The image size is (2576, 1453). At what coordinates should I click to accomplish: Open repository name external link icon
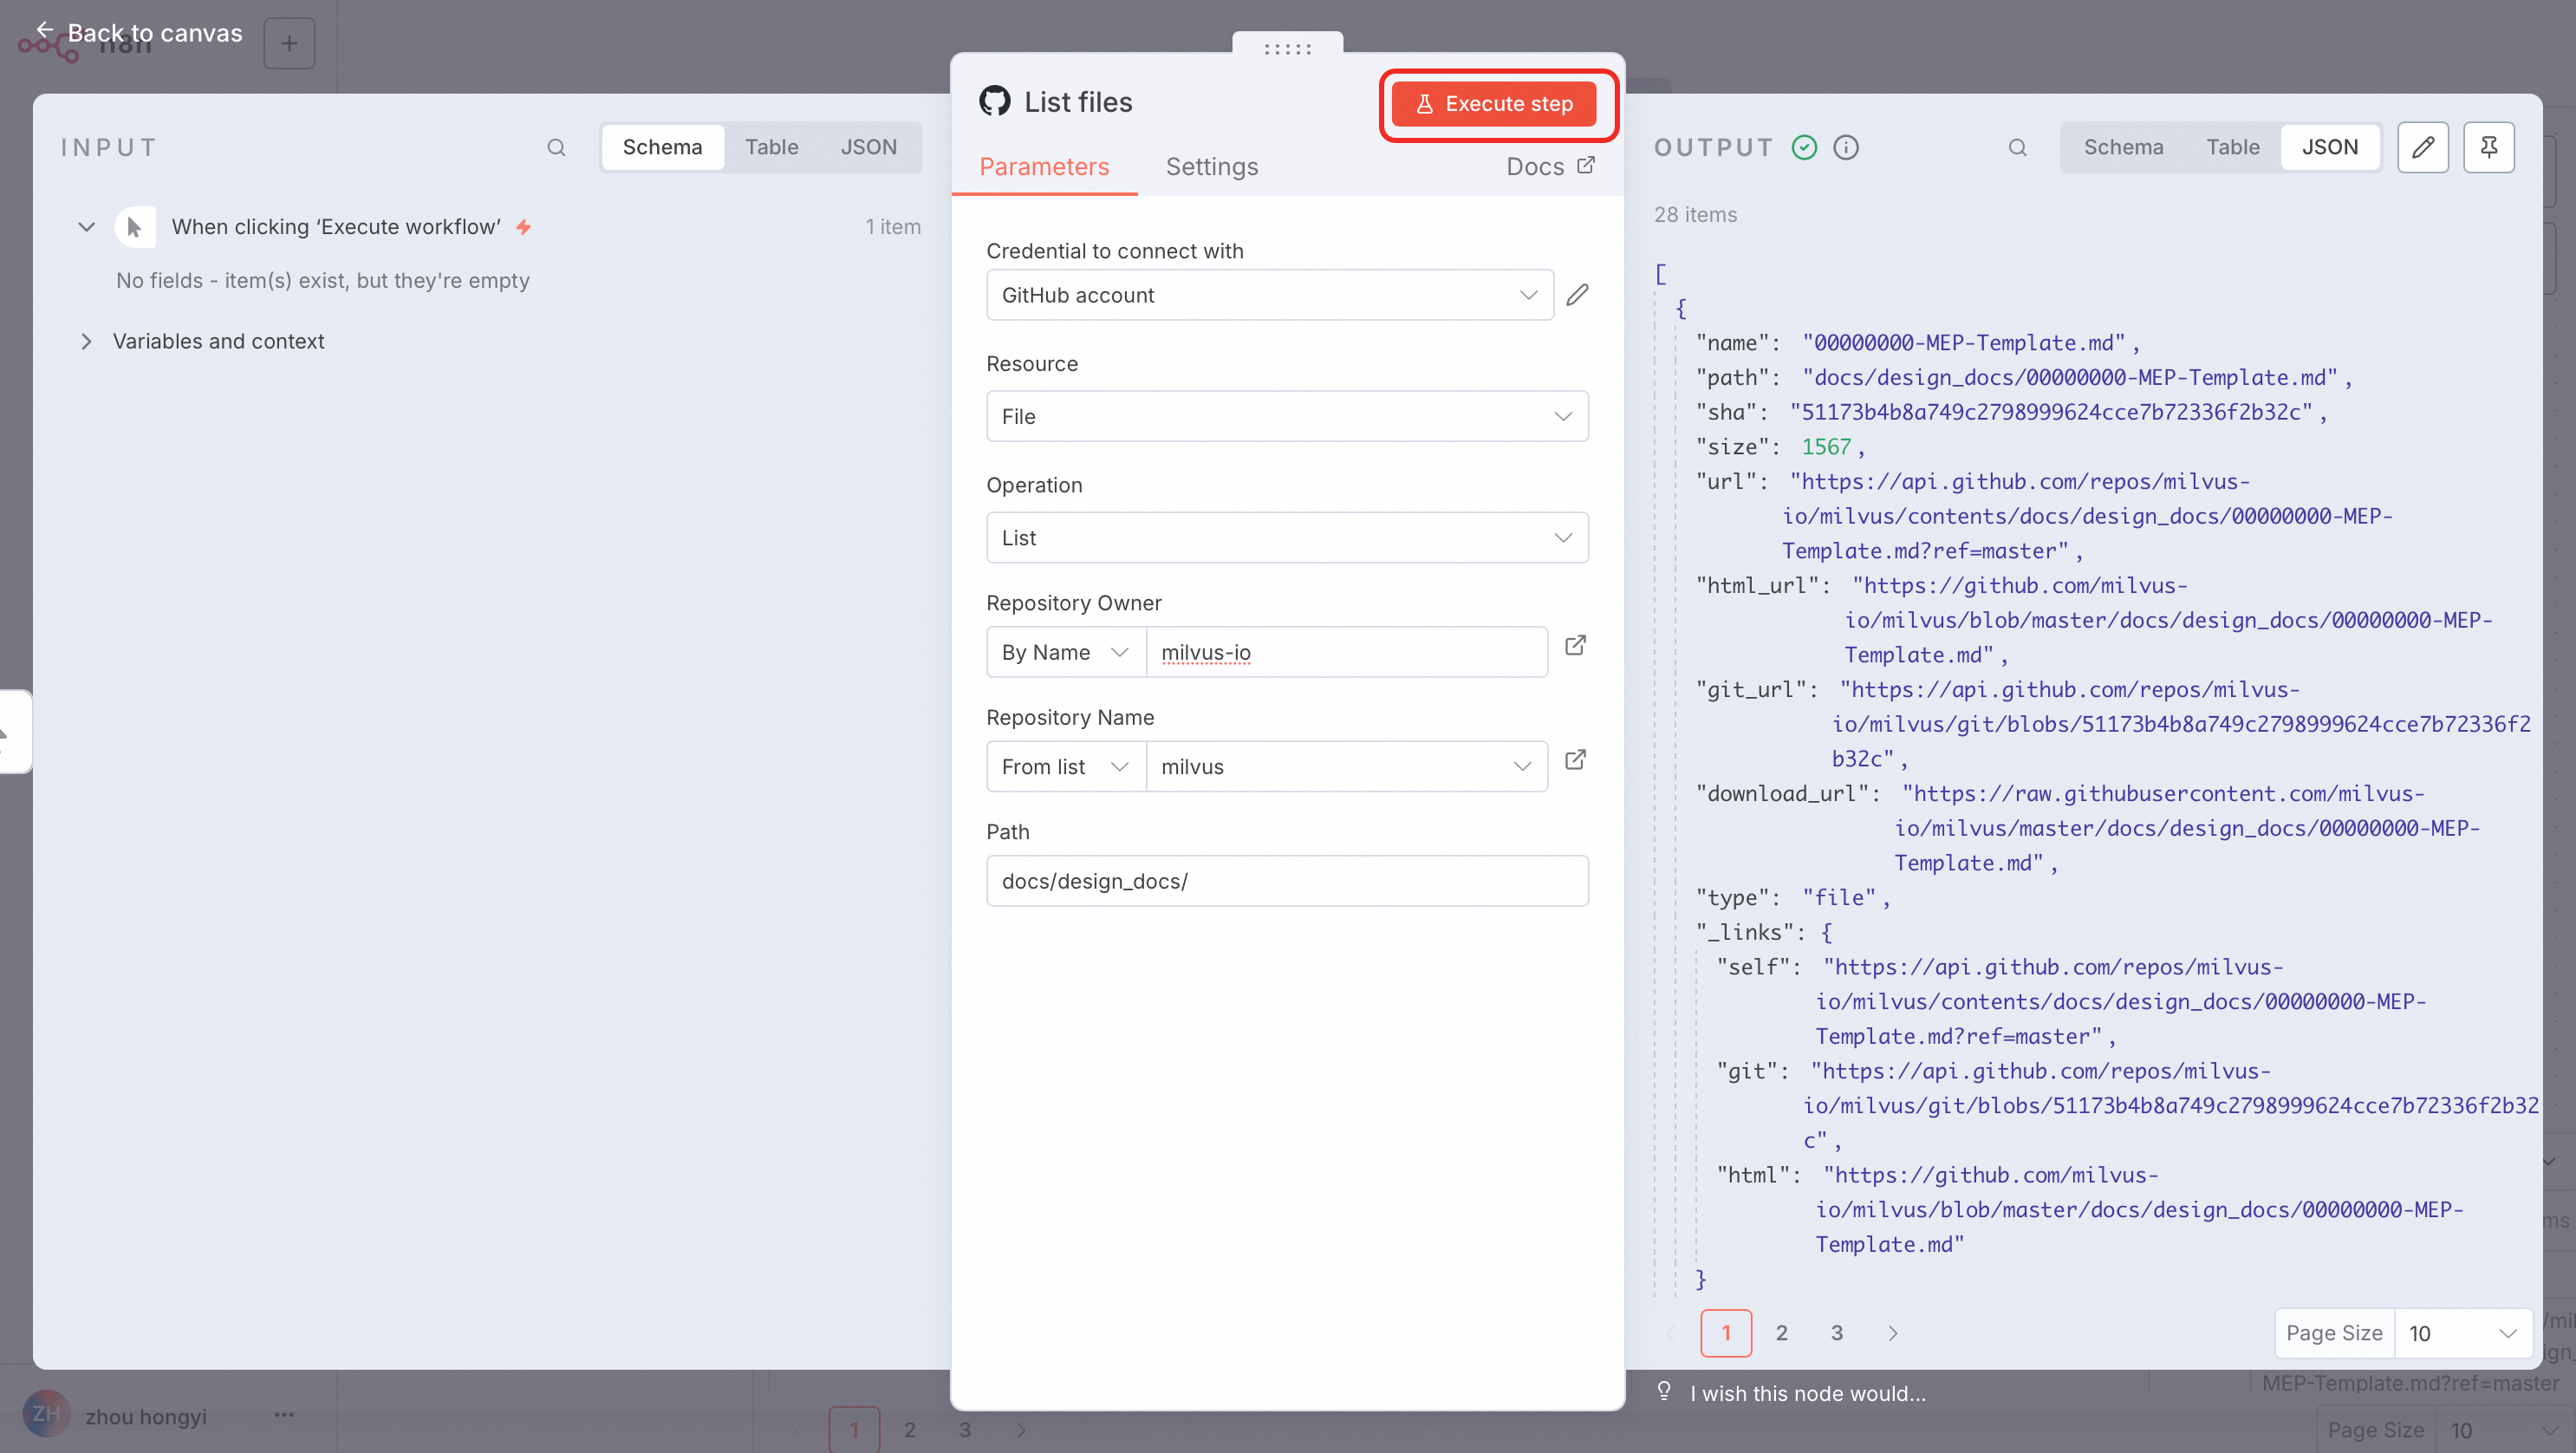tap(1575, 760)
